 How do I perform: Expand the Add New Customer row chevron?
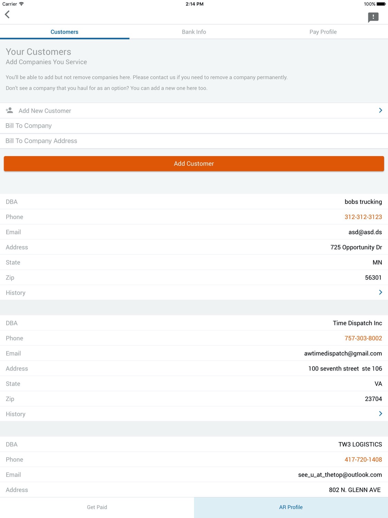tap(380, 111)
